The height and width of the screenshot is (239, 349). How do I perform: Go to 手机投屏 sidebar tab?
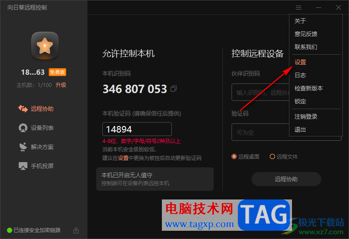tap(36, 166)
